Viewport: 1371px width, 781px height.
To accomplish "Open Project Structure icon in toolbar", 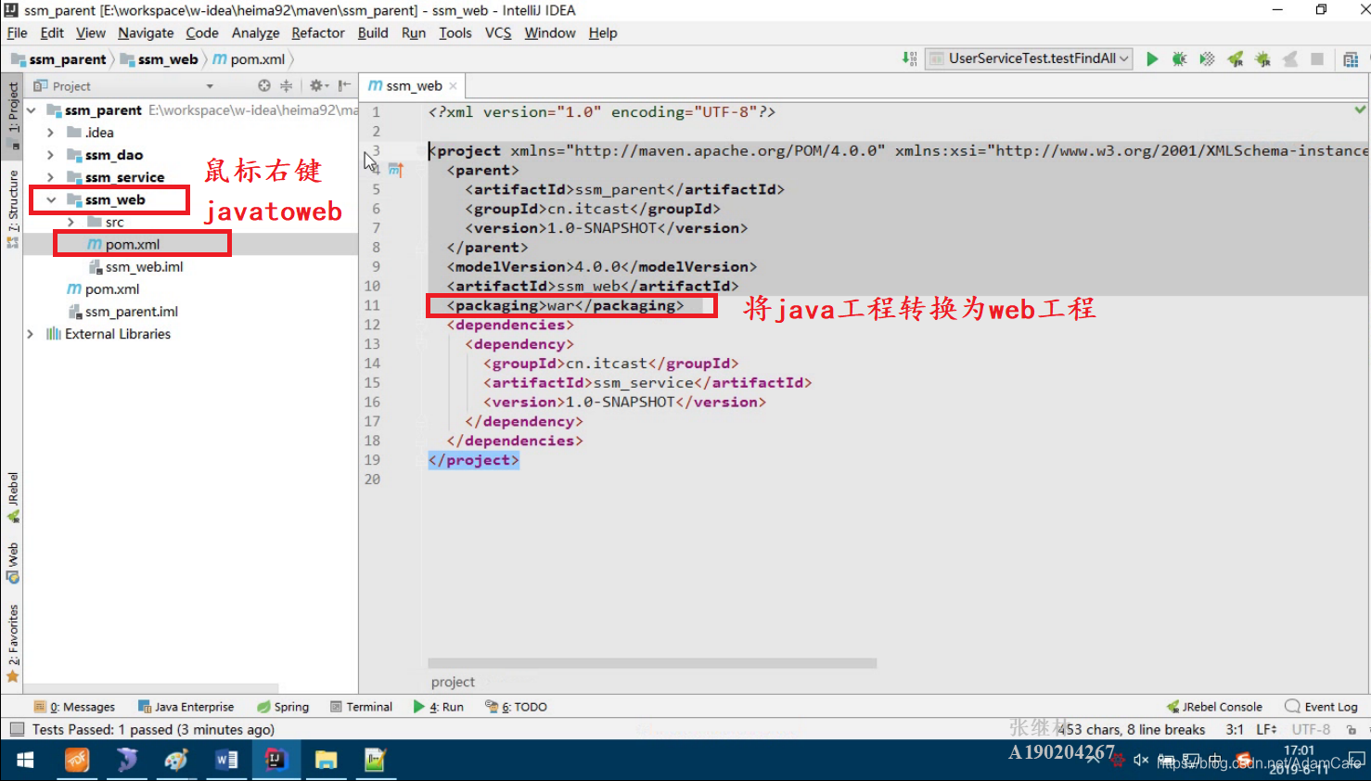I will [1351, 59].
